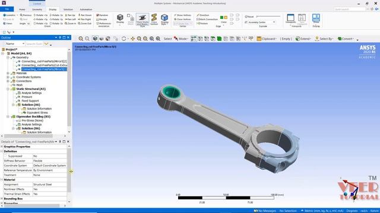
Task: Select Eigenvalue Buckling (B5) in outline
Action: pyautogui.click(x=33, y=117)
